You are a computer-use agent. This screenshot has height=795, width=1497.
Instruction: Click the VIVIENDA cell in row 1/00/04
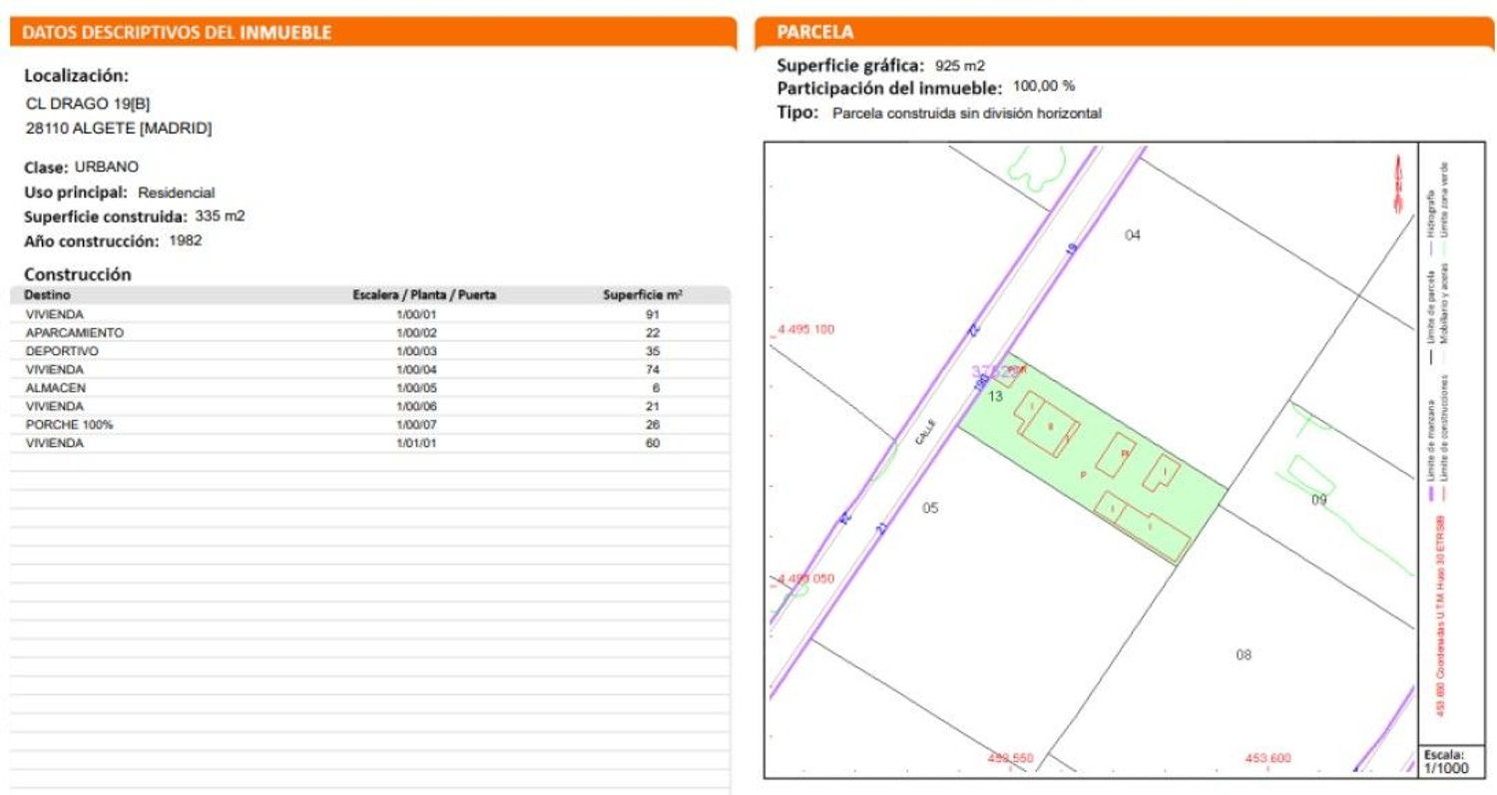tap(55, 369)
